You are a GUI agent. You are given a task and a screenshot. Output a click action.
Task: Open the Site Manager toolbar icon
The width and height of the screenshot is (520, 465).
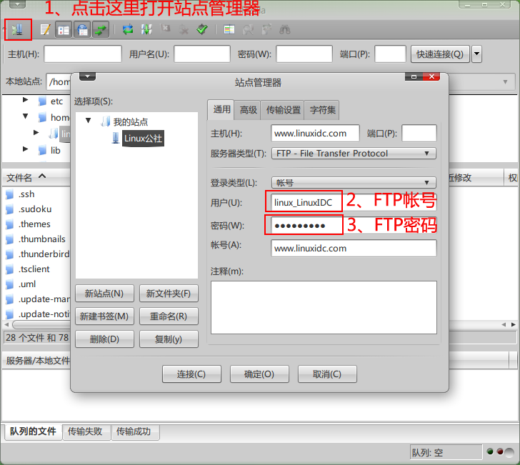(18, 30)
